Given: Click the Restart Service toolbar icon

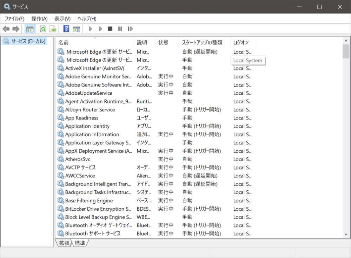Looking at the screenshot, I should [x=130, y=29].
